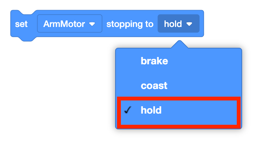Click the popup menu's pointer triangle
This screenshot has height=144, width=258.
180,44
